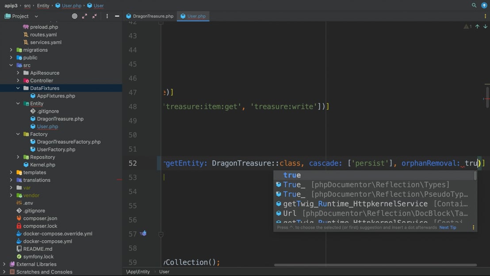The width and height of the screenshot is (490, 276).
Task: Click the composer.lock lock icon
Action: coord(19,226)
